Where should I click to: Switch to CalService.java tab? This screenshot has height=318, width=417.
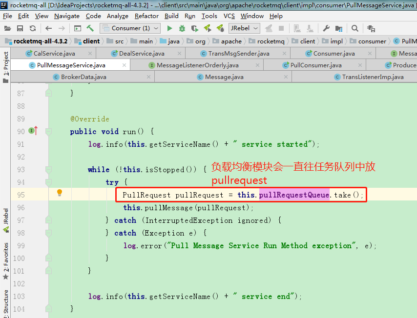click(x=54, y=53)
